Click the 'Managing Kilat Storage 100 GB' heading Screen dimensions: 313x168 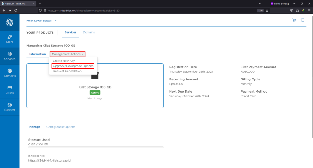point(51,46)
